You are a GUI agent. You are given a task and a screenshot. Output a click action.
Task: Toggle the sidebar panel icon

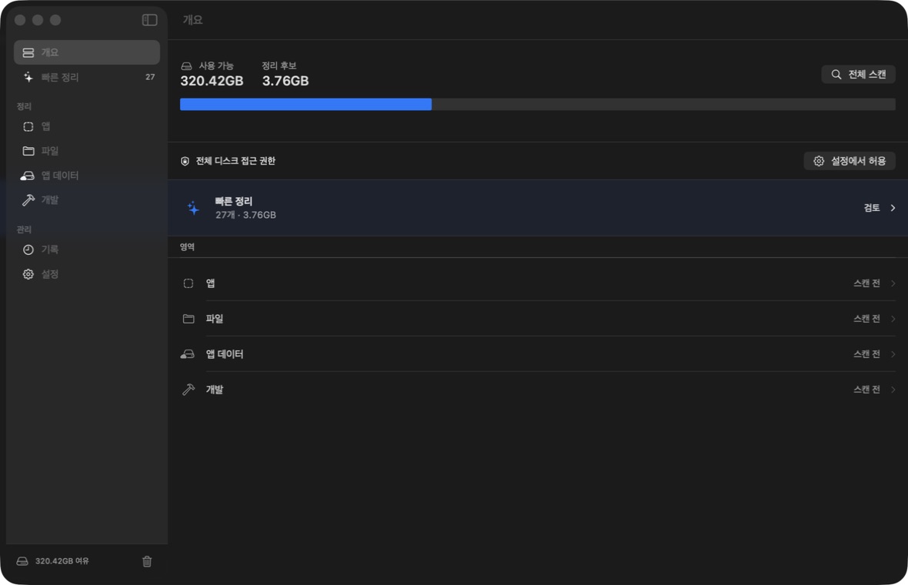pos(149,20)
